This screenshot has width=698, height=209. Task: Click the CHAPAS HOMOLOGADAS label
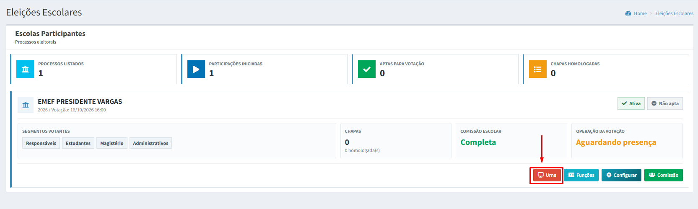[575, 64]
